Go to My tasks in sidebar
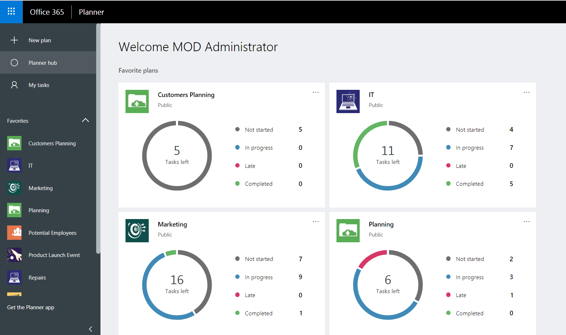Screen dimensions: 566x335 click(39, 85)
